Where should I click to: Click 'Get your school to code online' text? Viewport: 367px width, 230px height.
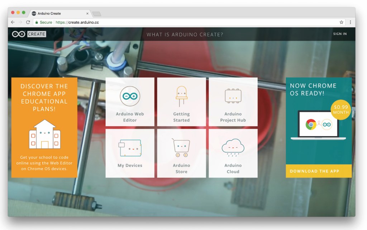44,163
